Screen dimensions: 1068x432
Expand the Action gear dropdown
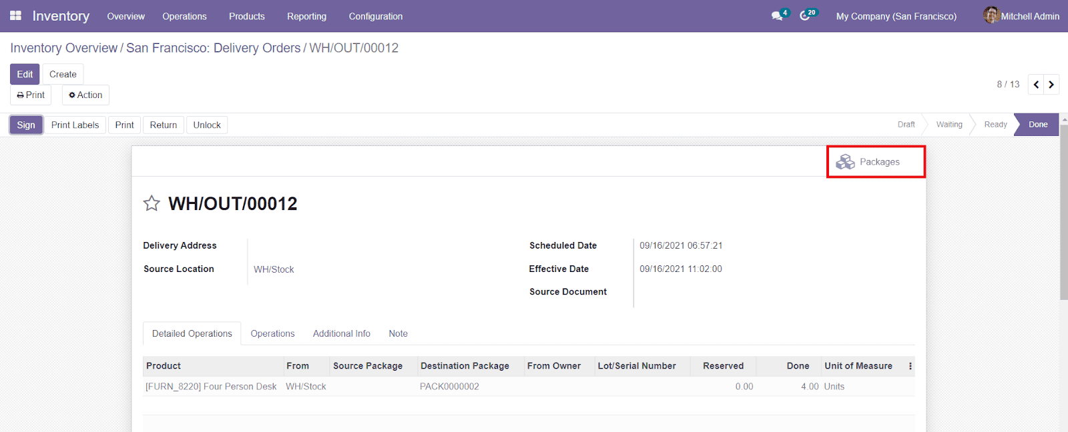(x=85, y=95)
